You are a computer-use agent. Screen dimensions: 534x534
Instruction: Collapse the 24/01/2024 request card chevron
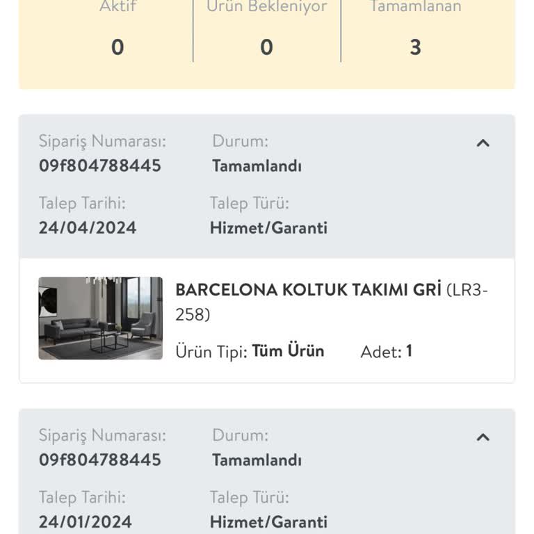pos(483,437)
